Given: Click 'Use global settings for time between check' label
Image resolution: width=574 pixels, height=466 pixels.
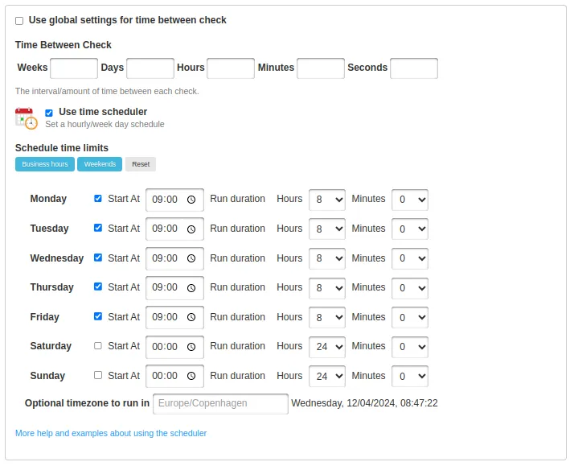Looking at the screenshot, I should click(x=127, y=20).
